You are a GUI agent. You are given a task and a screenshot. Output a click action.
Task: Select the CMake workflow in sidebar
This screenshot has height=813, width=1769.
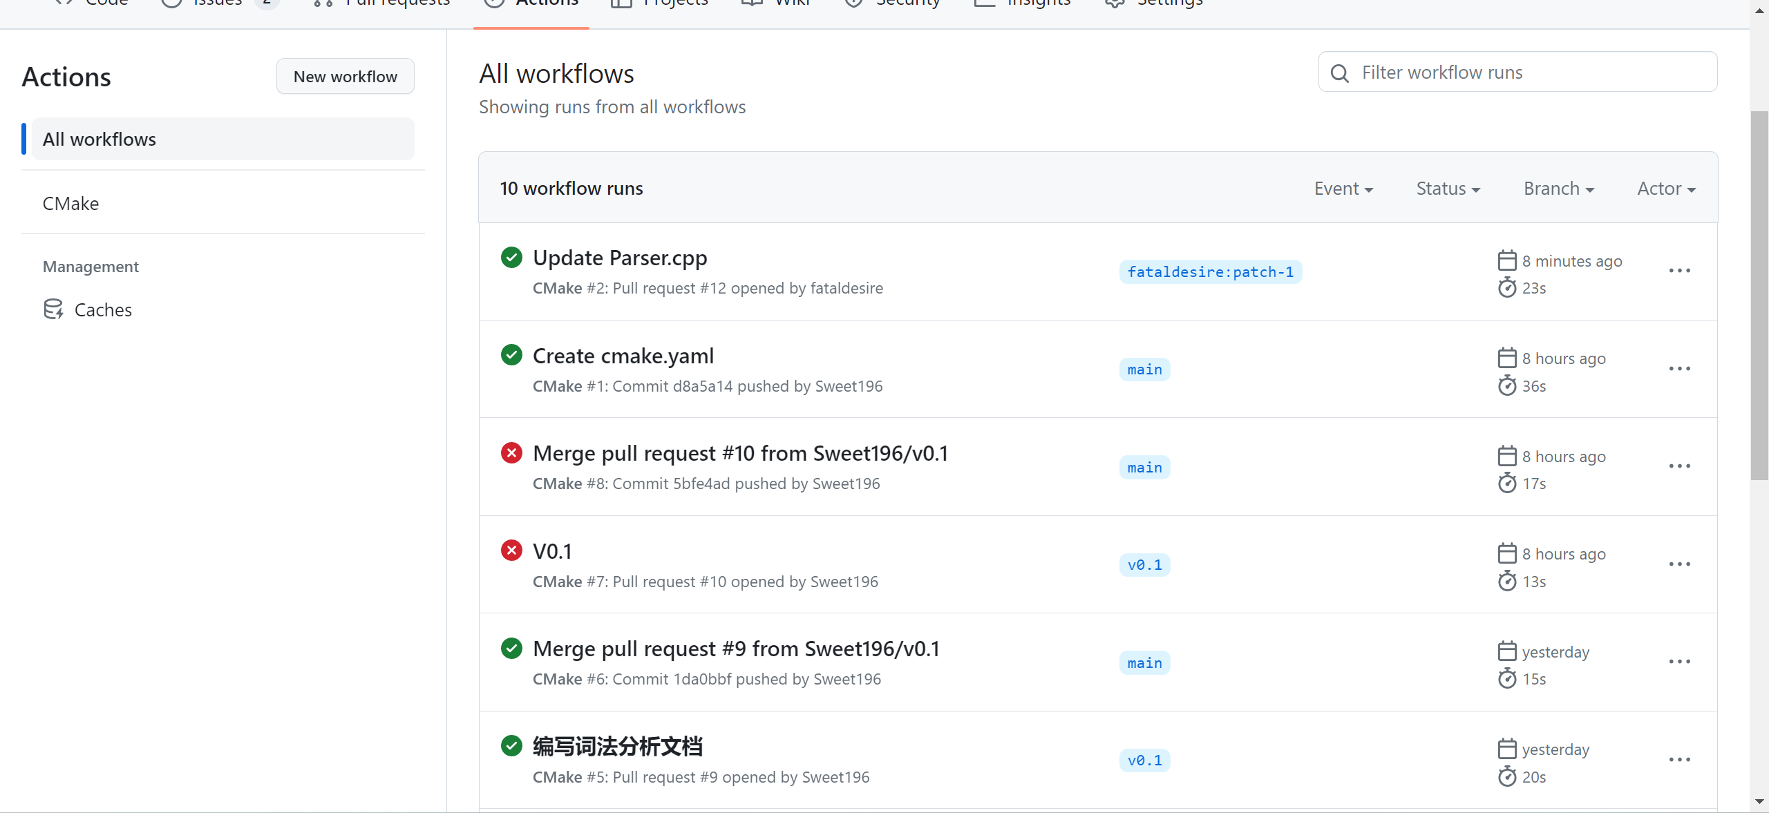tap(70, 204)
